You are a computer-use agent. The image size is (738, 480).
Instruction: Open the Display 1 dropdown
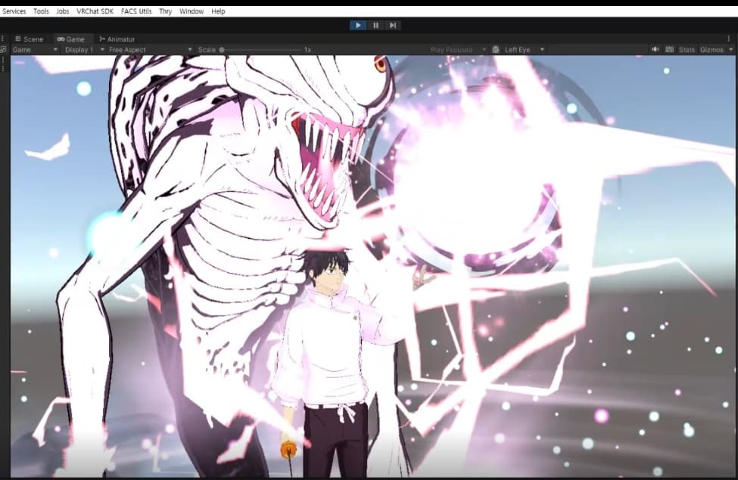click(84, 50)
